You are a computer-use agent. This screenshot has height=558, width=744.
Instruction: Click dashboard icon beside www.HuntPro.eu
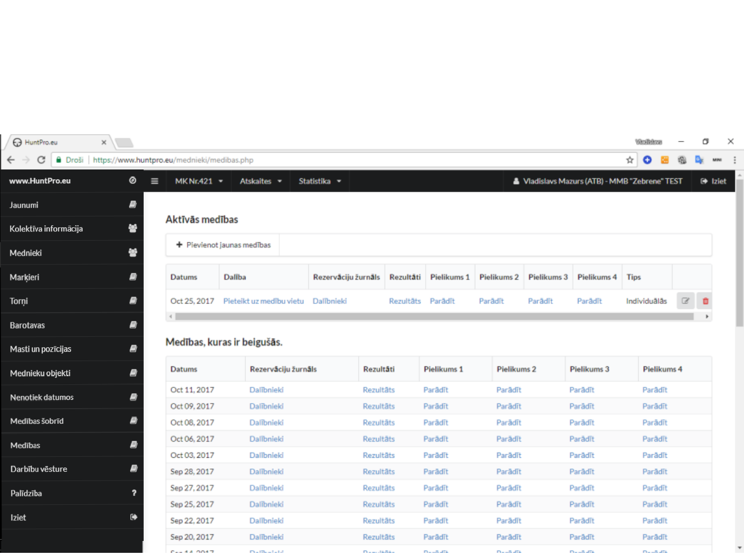133,180
